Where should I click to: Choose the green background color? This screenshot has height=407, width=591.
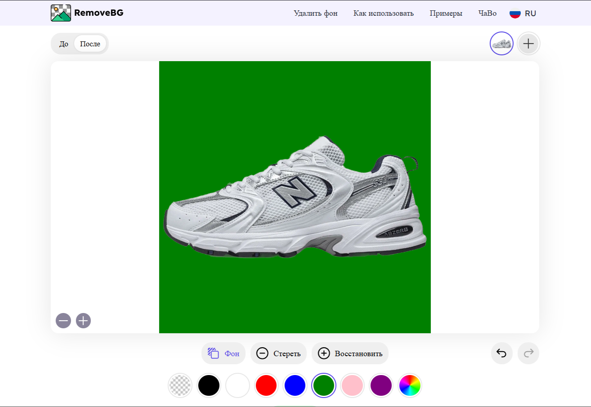(324, 385)
